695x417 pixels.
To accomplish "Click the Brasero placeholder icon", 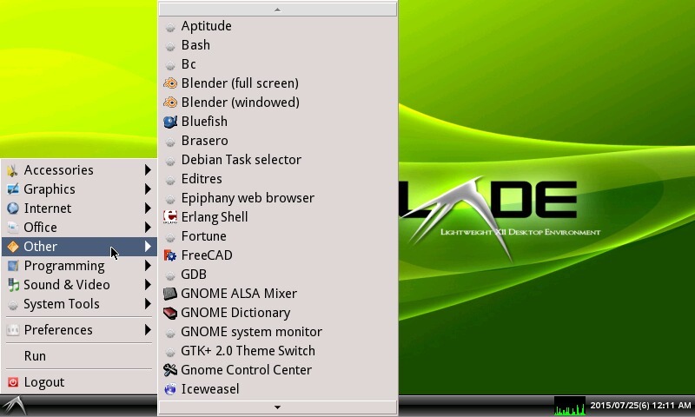I will [x=170, y=142].
